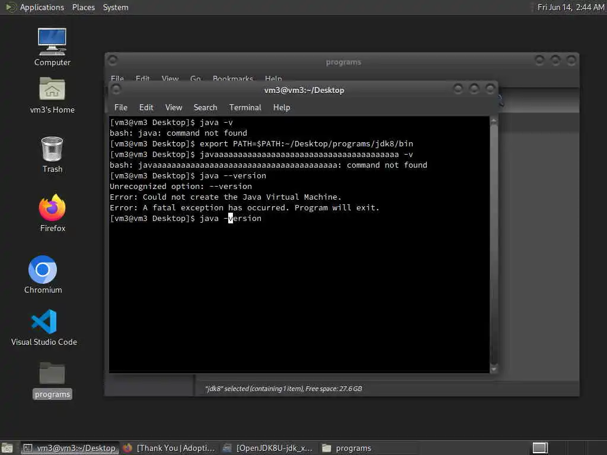
Task: Click the terminal window title bar
Action: [304, 90]
